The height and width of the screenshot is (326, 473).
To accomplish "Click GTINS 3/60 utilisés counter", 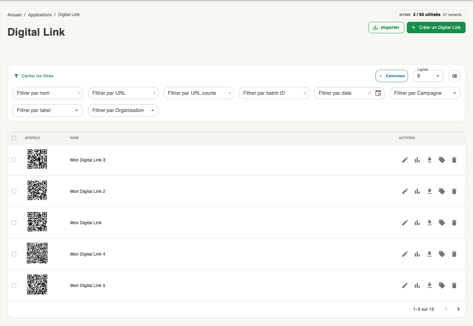I will point(430,15).
